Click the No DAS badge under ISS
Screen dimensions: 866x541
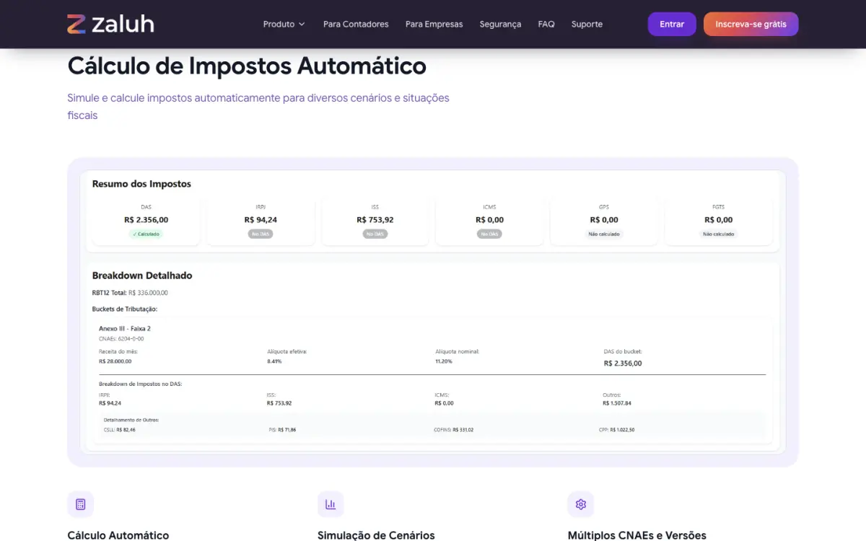coord(375,234)
